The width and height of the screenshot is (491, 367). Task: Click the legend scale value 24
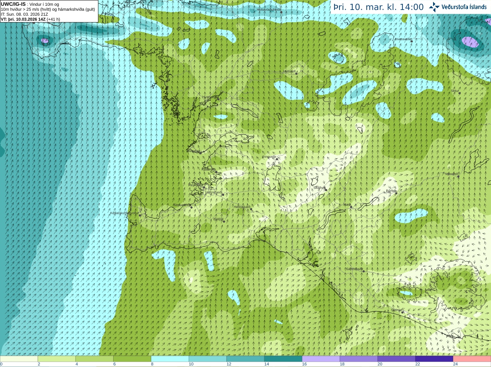[456, 364]
